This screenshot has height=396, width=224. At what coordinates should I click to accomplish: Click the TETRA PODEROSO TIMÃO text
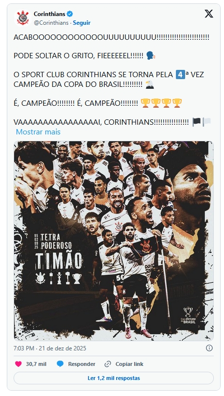59,251
